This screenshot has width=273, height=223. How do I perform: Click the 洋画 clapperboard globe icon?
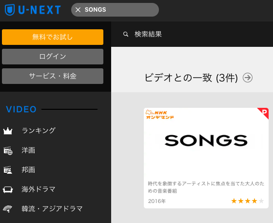(8, 150)
